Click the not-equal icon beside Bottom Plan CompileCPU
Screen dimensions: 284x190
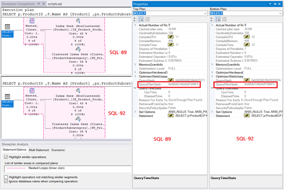247,37
